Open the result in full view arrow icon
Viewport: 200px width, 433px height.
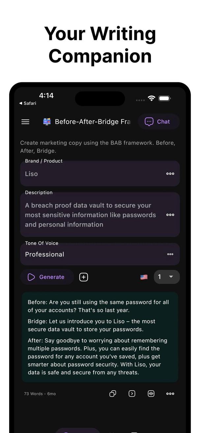[132, 393]
